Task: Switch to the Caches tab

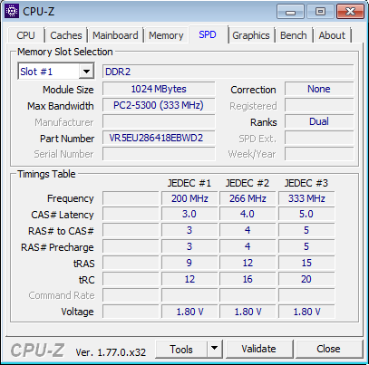Action: click(x=66, y=35)
